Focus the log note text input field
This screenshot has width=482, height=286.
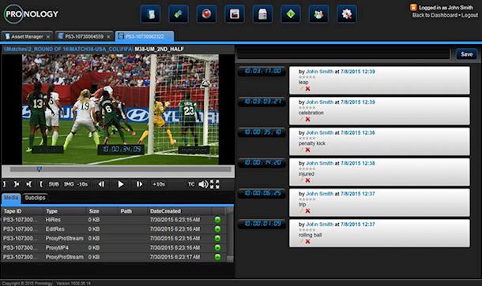pos(344,54)
